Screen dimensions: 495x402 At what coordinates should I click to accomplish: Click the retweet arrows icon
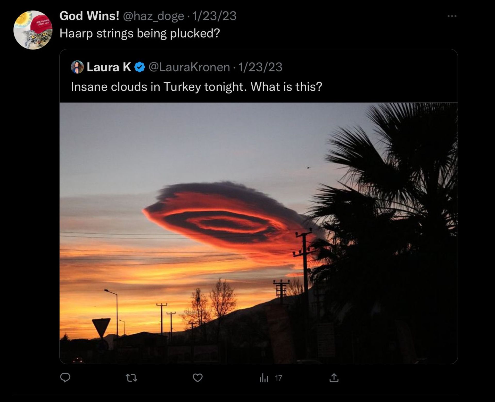(x=131, y=378)
